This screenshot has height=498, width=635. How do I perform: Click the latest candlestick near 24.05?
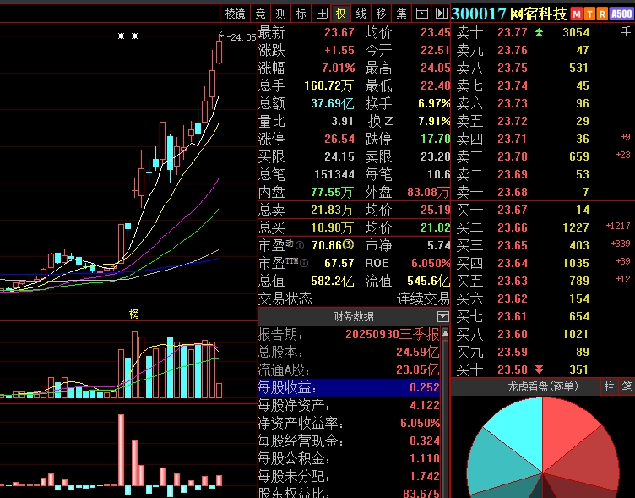tap(219, 51)
